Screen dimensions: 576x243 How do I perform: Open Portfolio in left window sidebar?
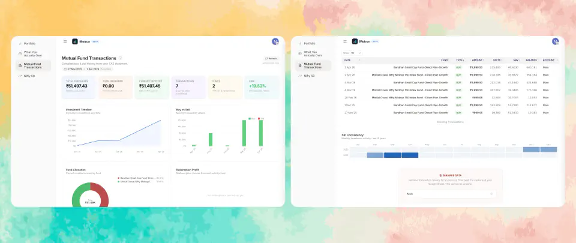(x=30, y=44)
